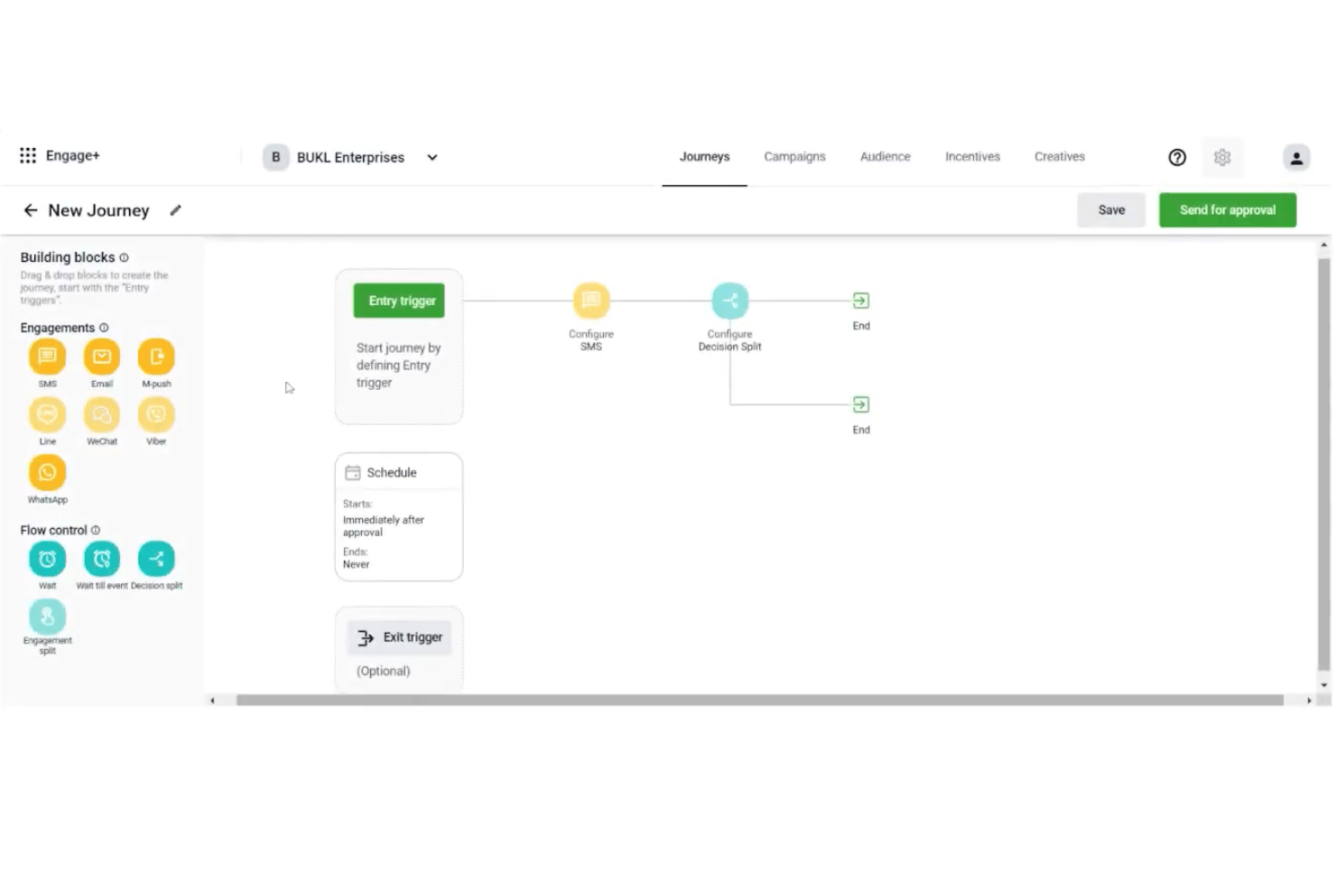Click the lower End node icon
The height and width of the screenshot is (891, 1336).
click(x=861, y=404)
